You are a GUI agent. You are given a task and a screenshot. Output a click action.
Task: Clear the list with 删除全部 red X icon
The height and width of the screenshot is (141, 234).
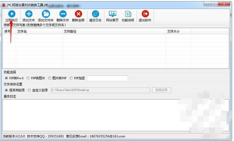[x=78, y=14]
